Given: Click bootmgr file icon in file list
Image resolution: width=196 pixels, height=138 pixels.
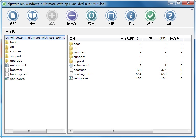Looking at the screenshot, I should click(71, 70).
